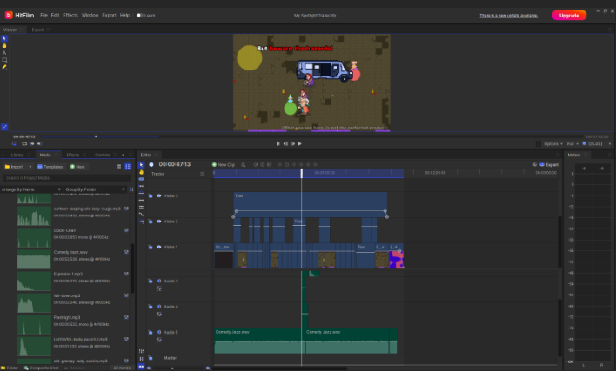The width and height of the screenshot is (616, 371).
Task: Toggle loop playback in the viewer
Action: 24,144
